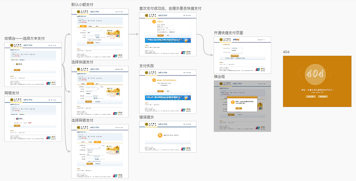The width and height of the screenshot is (356, 181).
Task: Click heading text 选择网银支付
Action: [82, 120]
